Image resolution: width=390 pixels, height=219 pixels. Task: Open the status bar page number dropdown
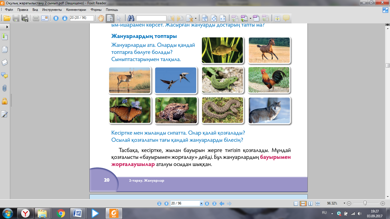(202, 204)
